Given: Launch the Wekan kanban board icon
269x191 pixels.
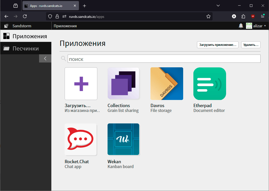Looking at the screenshot, I should pos(123,139).
